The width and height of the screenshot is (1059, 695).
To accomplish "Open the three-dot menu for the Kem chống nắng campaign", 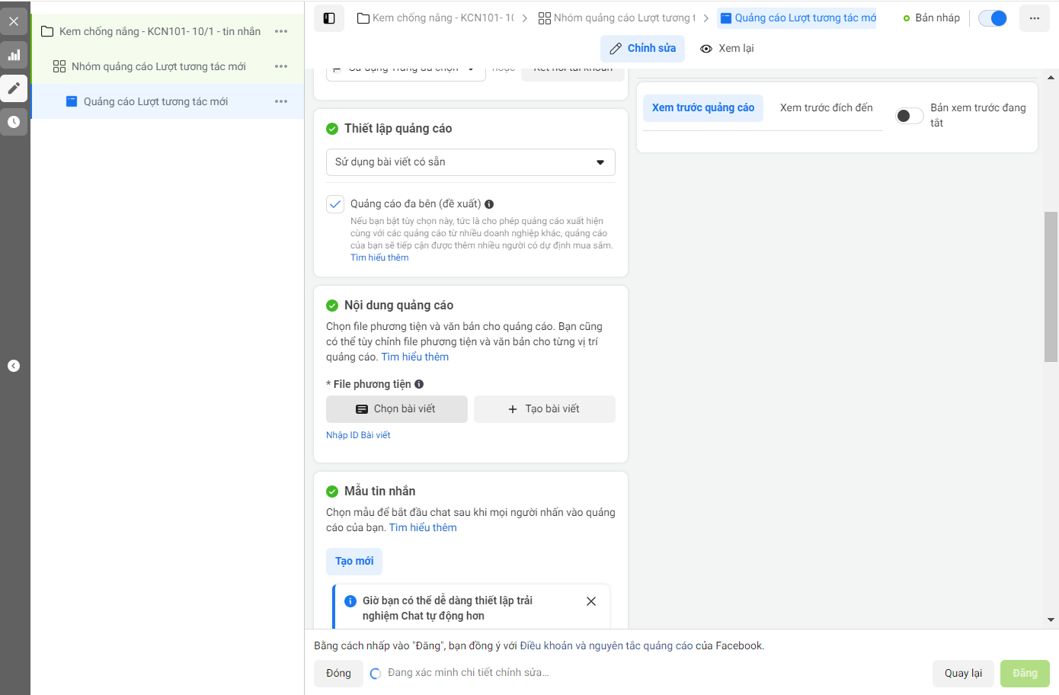I will (281, 31).
